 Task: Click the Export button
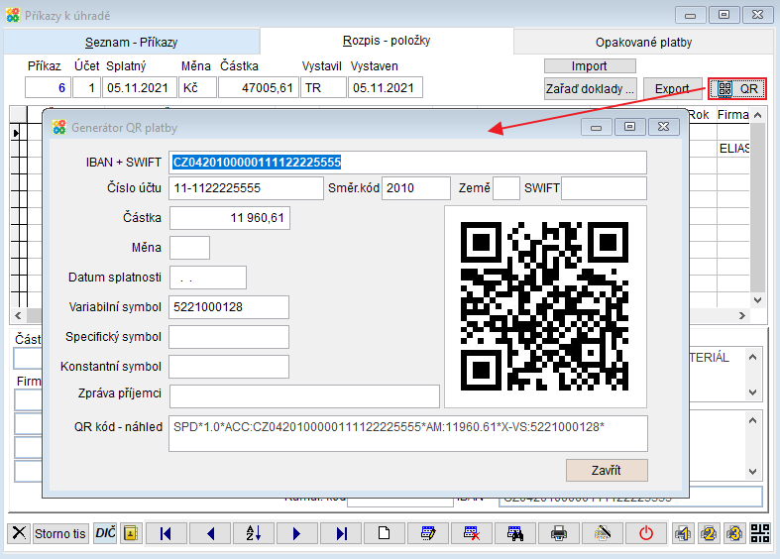[672, 89]
